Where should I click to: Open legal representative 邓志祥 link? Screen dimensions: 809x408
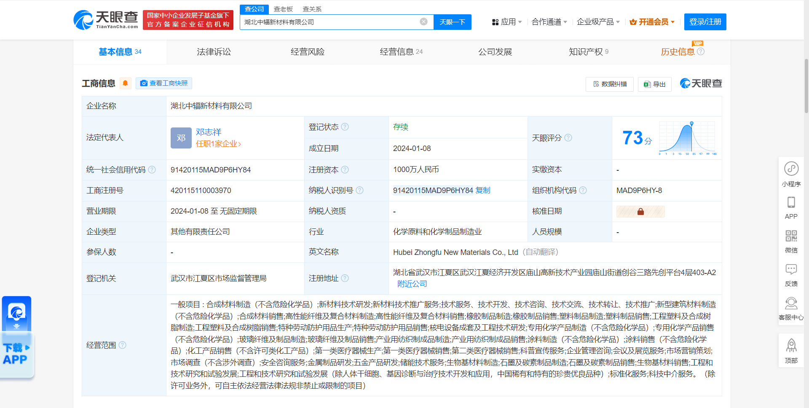pyautogui.click(x=209, y=132)
